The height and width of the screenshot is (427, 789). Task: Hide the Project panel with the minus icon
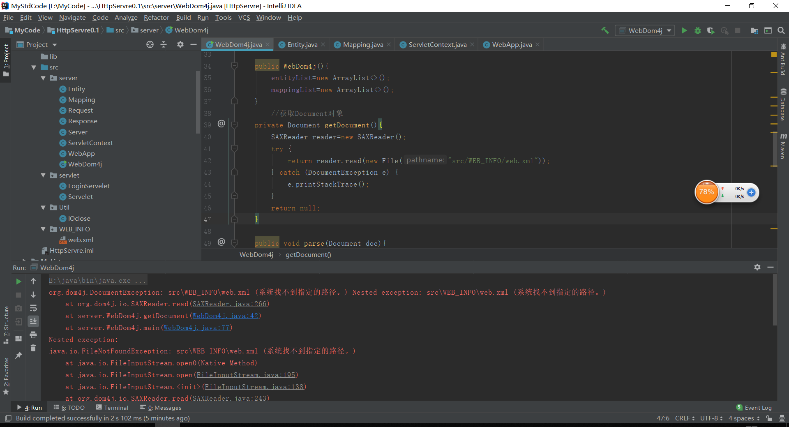pos(194,44)
